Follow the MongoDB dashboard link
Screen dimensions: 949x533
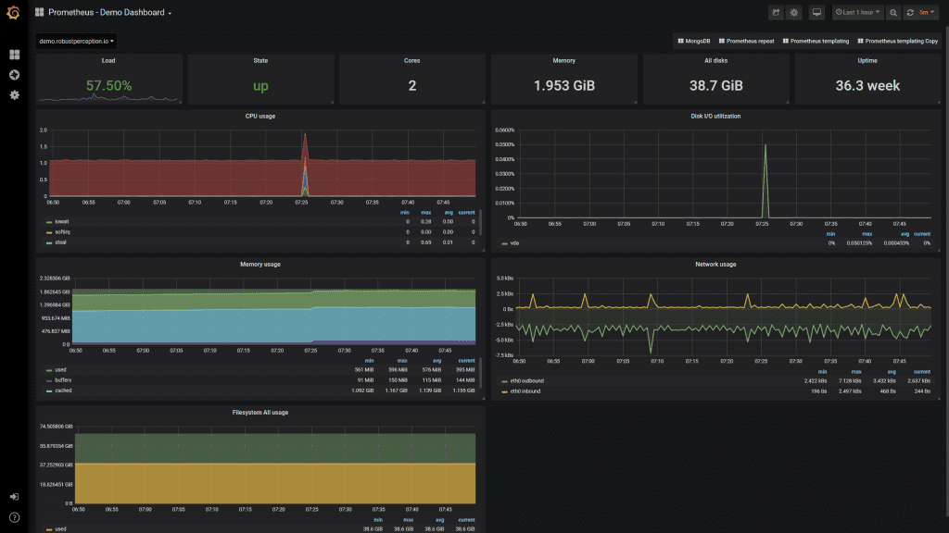click(695, 42)
